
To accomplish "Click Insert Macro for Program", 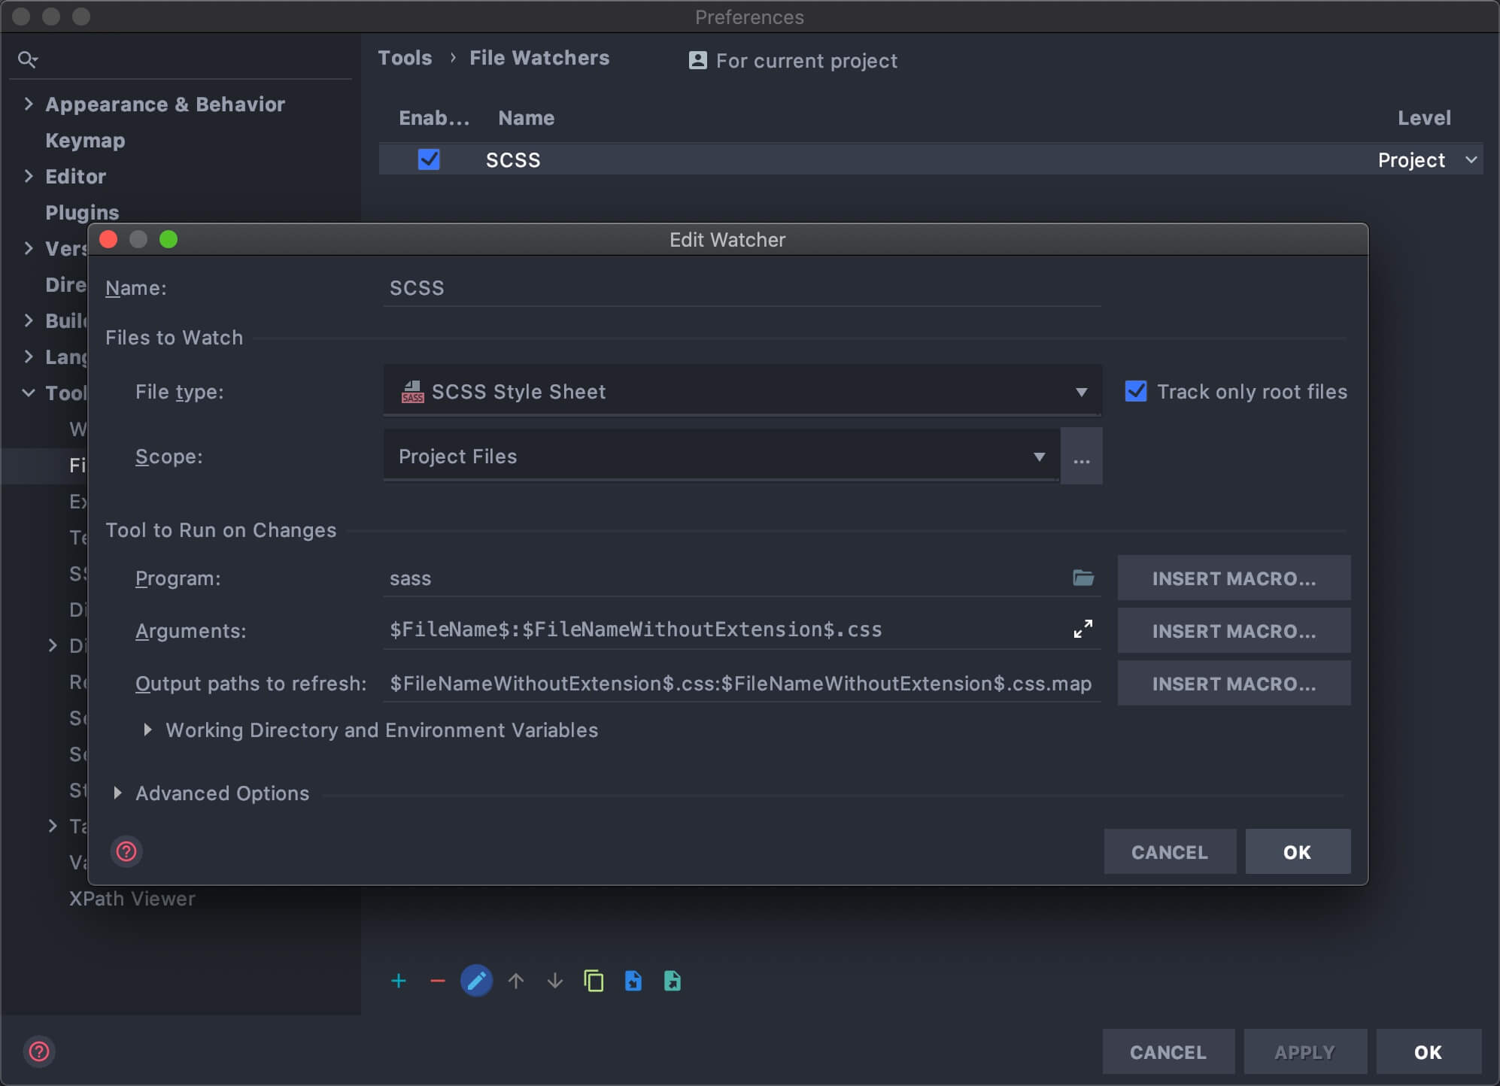I will pyautogui.click(x=1233, y=578).
